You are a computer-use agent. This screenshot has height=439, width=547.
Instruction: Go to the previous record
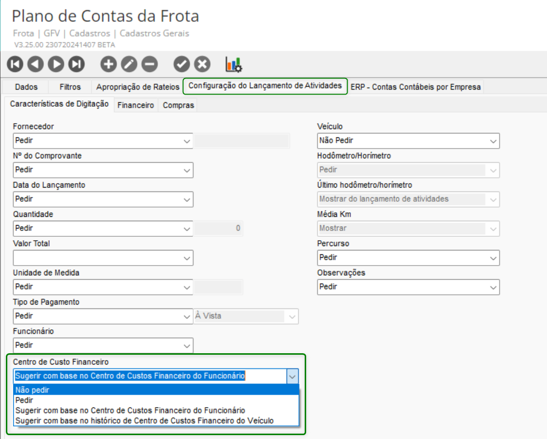point(36,64)
